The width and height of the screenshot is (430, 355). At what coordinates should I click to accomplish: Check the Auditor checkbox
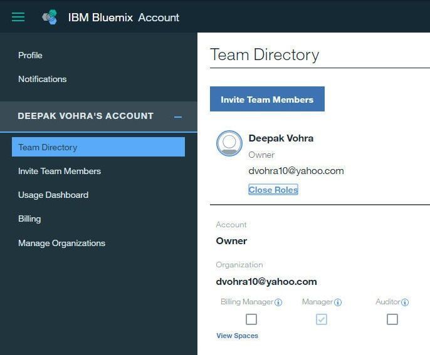pos(392,319)
